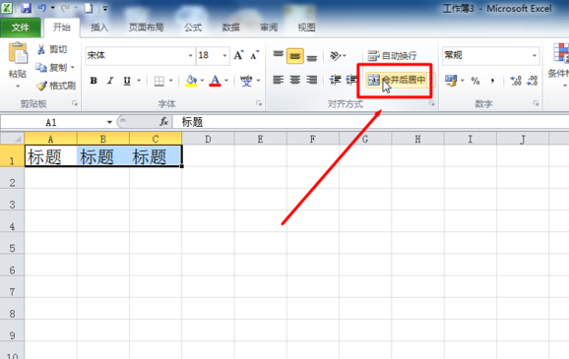Switch to the 开始 (Home) tab
This screenshot has height=359, width=569.
coord(62,28)
